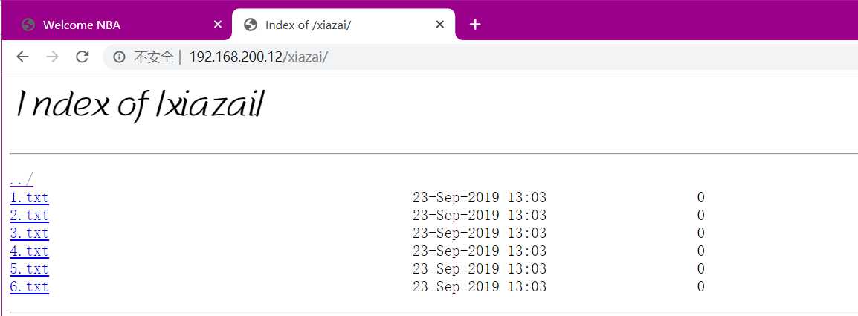The width and height of the screenshot is (858, 316).
Task: Open the 1.txt file link
Action: click(x=29, y=198)
